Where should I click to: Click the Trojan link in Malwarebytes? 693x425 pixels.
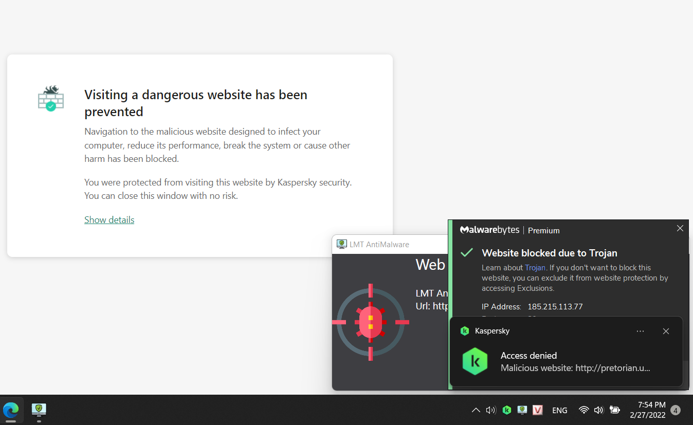coord(535,268)
